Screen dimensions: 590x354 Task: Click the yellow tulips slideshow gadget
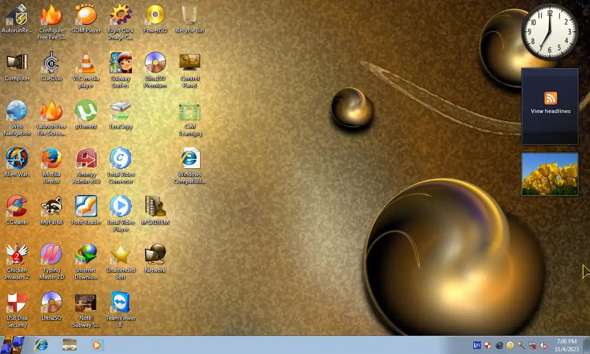click(549, 174)
